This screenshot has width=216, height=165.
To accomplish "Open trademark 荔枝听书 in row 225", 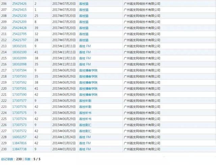I will coord(85,119).
